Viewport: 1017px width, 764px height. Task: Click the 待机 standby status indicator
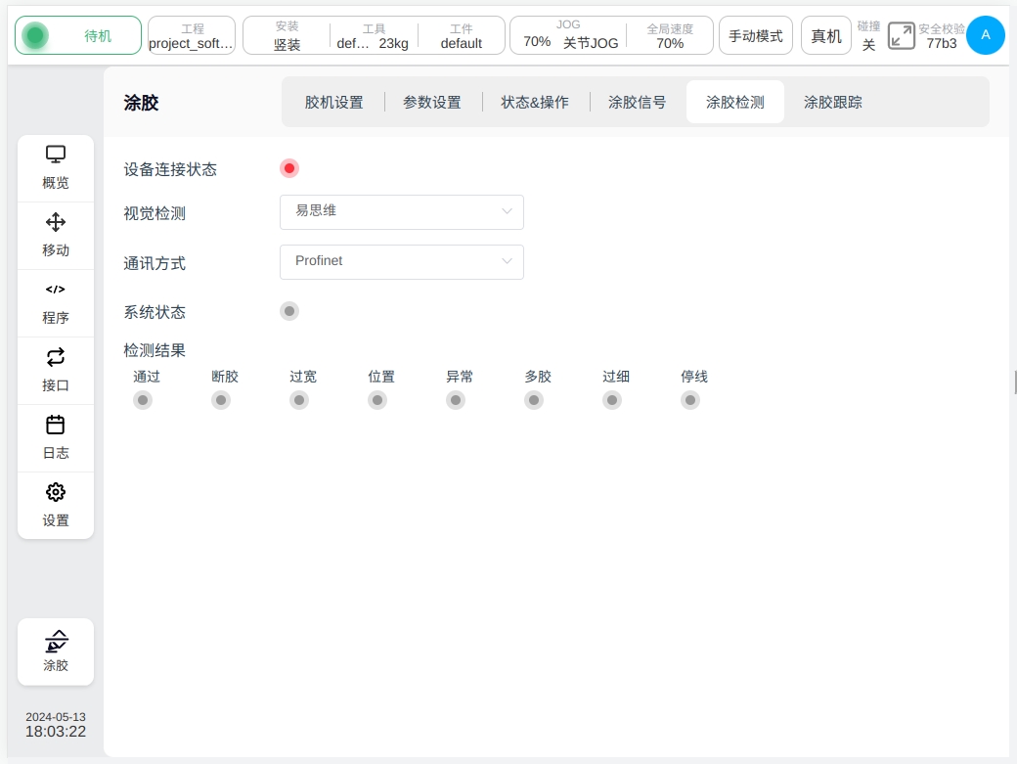coord(78,36)
